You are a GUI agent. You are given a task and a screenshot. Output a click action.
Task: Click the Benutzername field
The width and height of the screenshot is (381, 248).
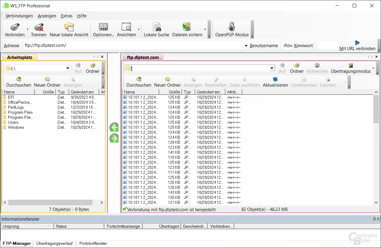click(287, 46)
